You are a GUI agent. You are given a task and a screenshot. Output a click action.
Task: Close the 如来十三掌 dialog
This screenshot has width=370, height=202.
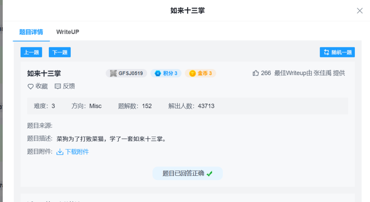click(x=360, y=11)
